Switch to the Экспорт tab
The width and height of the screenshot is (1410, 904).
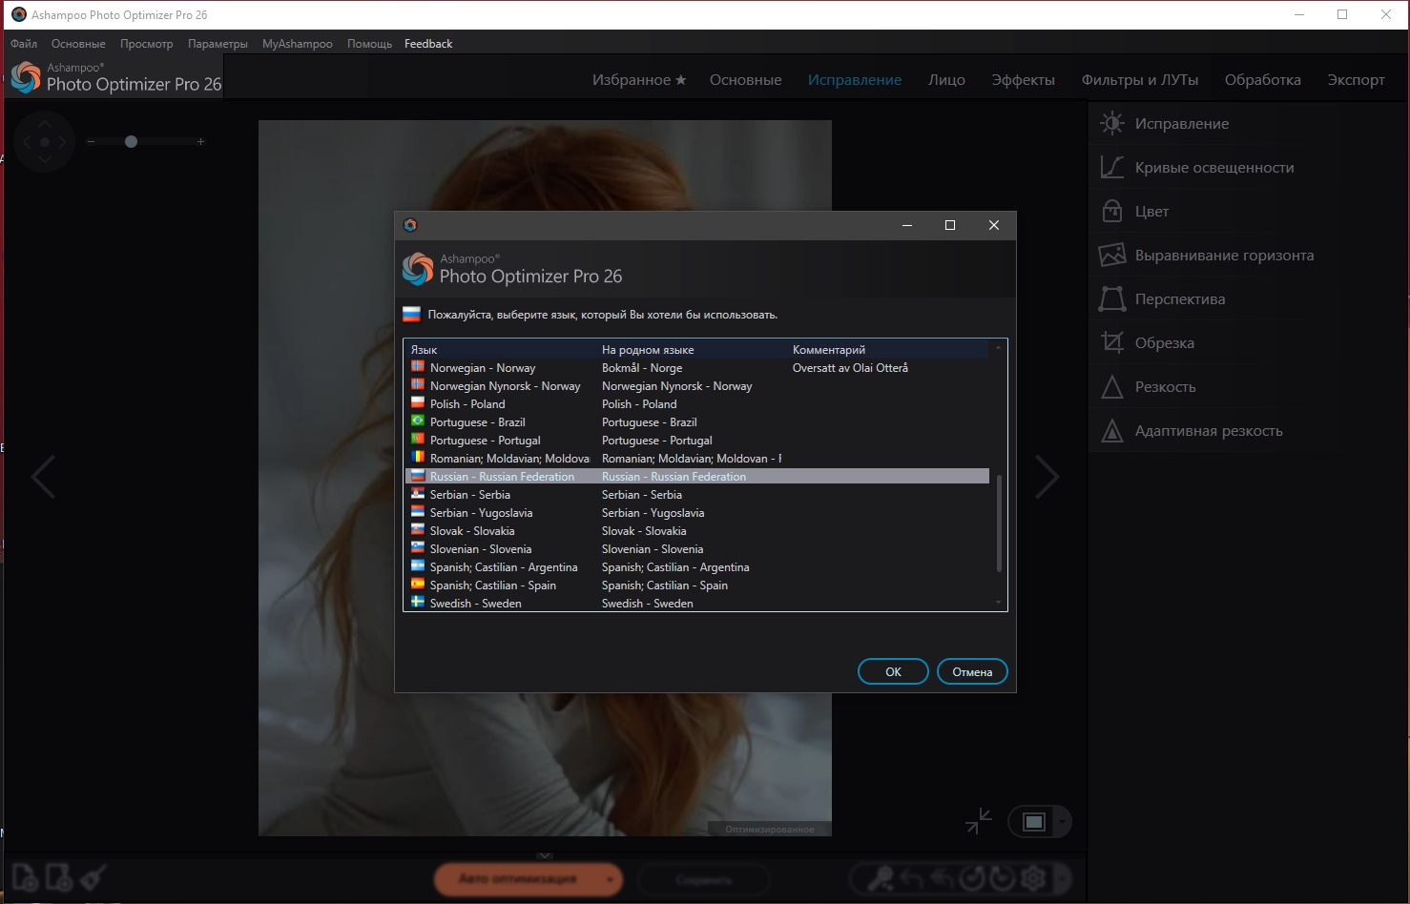[1356, 80]
